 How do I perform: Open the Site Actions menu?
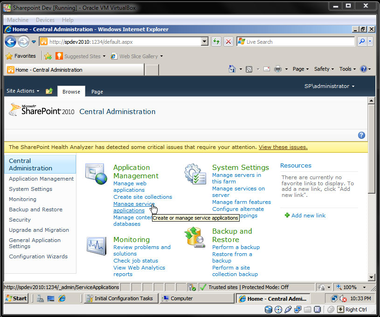[23, 91]
